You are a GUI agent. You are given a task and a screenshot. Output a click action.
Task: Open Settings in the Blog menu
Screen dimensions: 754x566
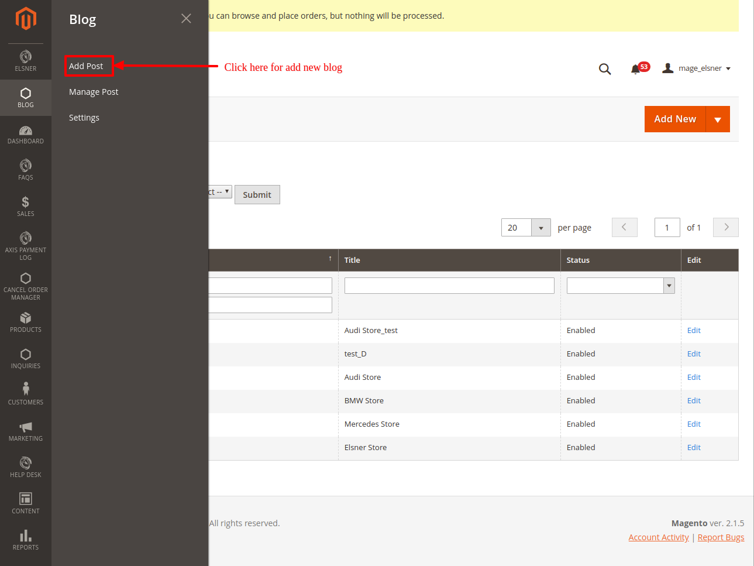coord(84,118)
